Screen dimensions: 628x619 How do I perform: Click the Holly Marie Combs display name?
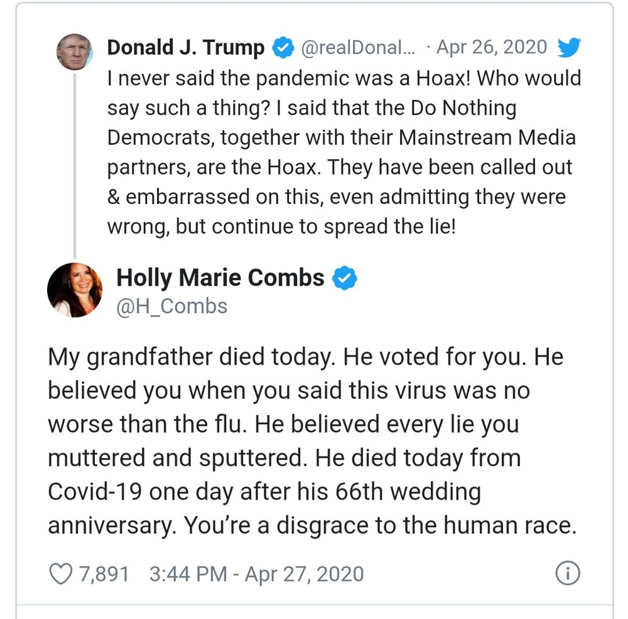pos(220,277)
